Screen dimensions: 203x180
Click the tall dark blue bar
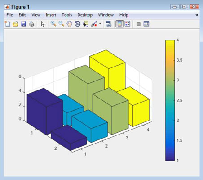[45, 111]
